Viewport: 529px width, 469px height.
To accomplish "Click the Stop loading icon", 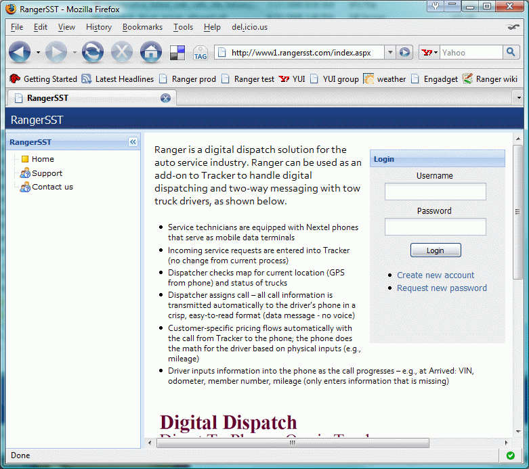I will [x=122, y=52].
